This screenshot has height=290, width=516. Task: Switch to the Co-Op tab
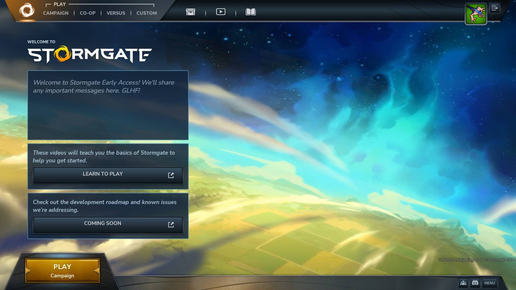87,13
